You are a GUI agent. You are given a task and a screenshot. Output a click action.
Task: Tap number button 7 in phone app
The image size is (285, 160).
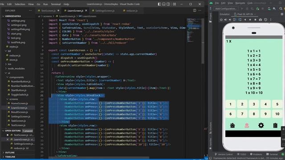pyautogui.click(x=242, y=114)
